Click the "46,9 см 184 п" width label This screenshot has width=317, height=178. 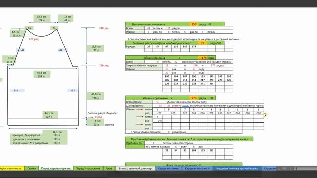[x=42, y=74]
